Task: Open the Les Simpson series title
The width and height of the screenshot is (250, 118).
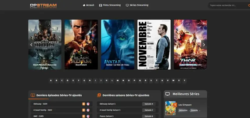Action: (185, 105)
